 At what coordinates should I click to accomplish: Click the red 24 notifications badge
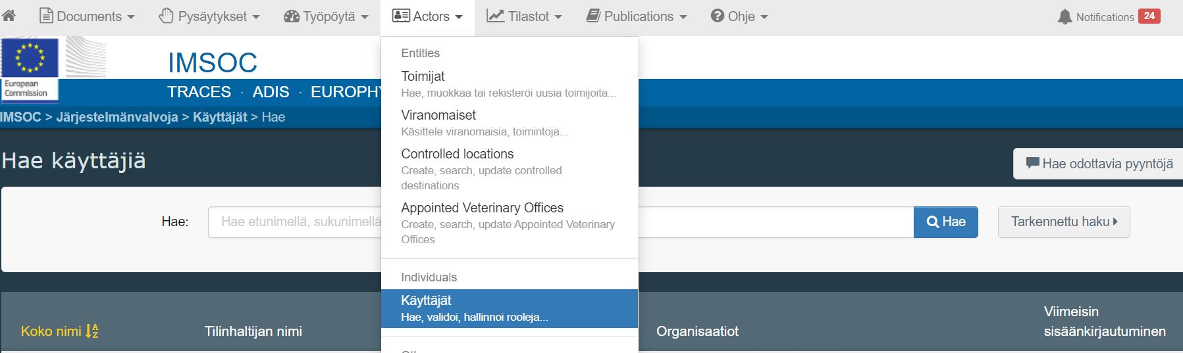click(1149, 16)
